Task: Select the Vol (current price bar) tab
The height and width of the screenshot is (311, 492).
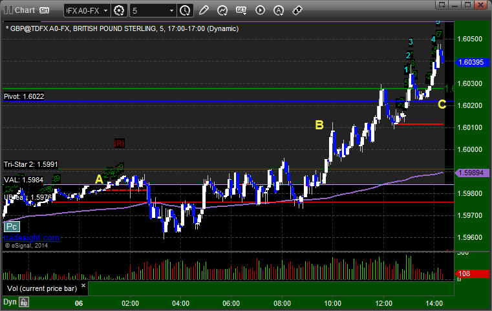Action: 42,288
